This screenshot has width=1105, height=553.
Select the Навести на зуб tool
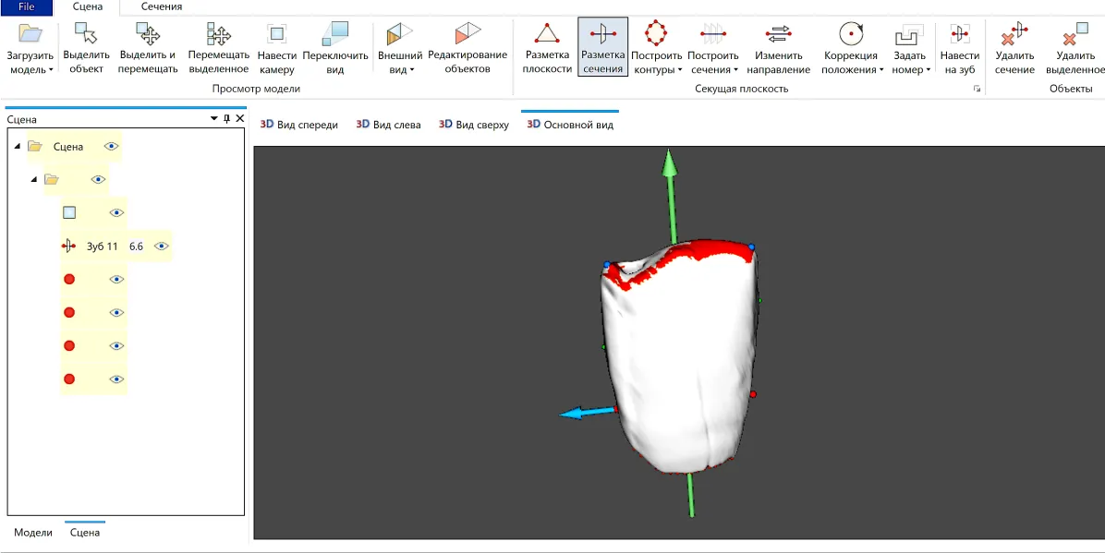pyautogui.click(x=960, y=34)
